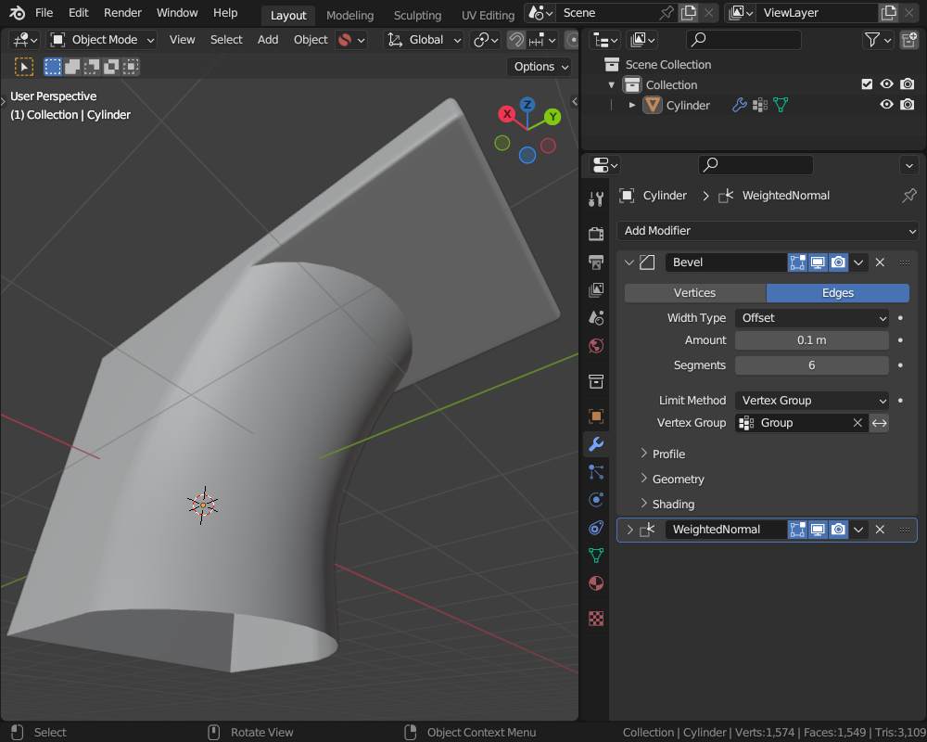Image resolution: width=927 pixels, height=742 pixels.
Task: Open the Options dropdown
Action: (540, 67)
